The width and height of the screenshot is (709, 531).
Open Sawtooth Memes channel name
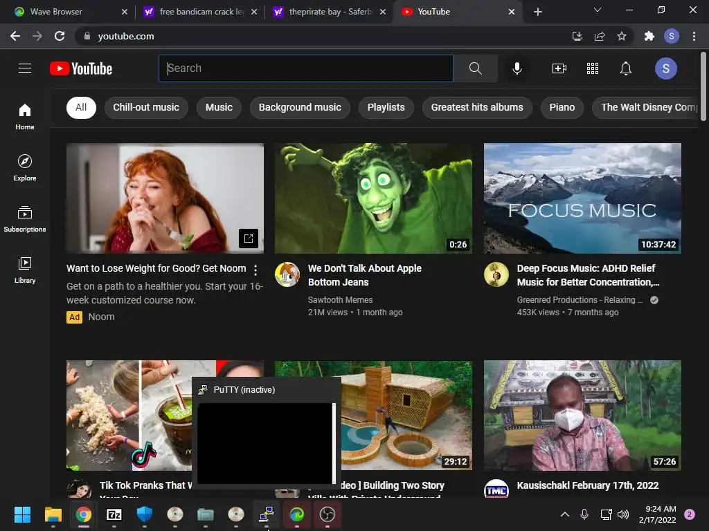tap(340, 300)
